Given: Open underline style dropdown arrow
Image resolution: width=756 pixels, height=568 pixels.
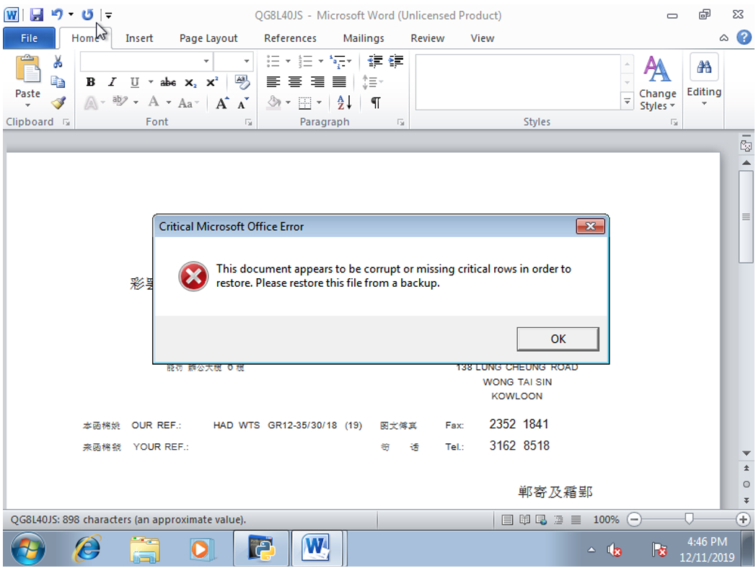Looking at the screenshot, I should pyautogui.click(x=151, y=82).
